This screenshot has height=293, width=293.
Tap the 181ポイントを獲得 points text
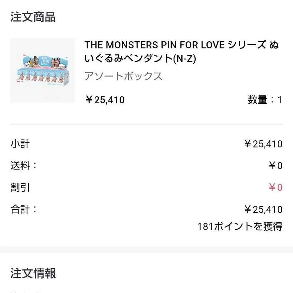[240, 226]
